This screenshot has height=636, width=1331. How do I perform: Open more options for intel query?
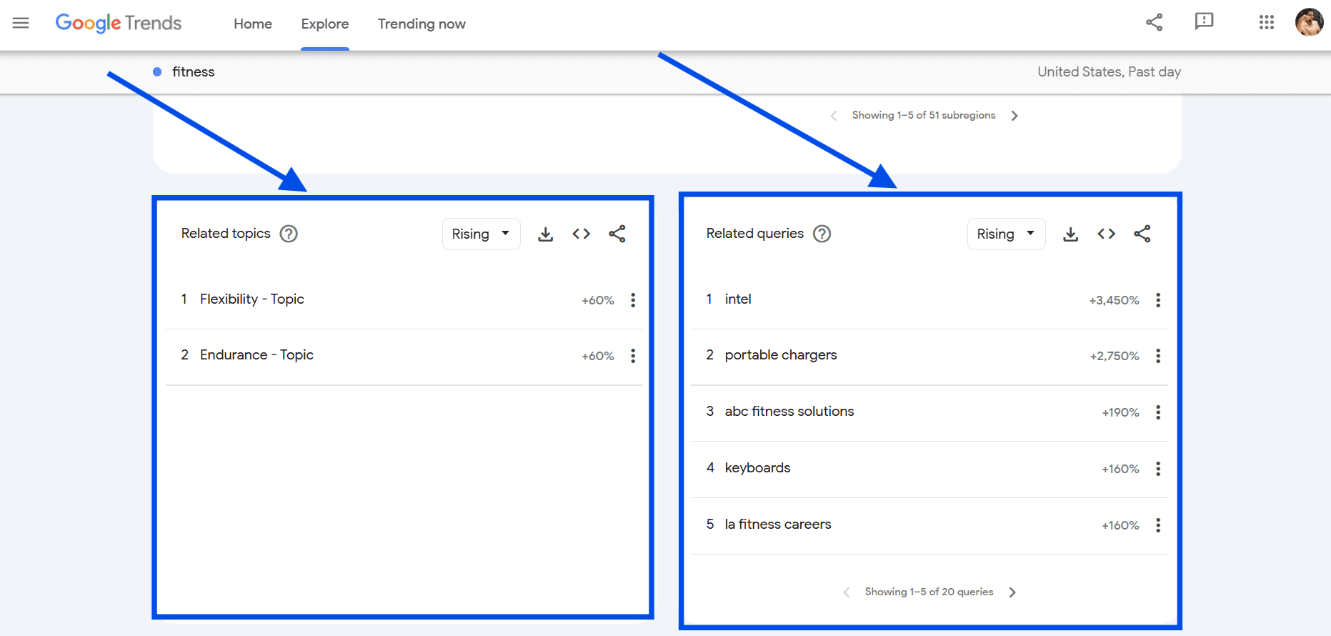1158,300
